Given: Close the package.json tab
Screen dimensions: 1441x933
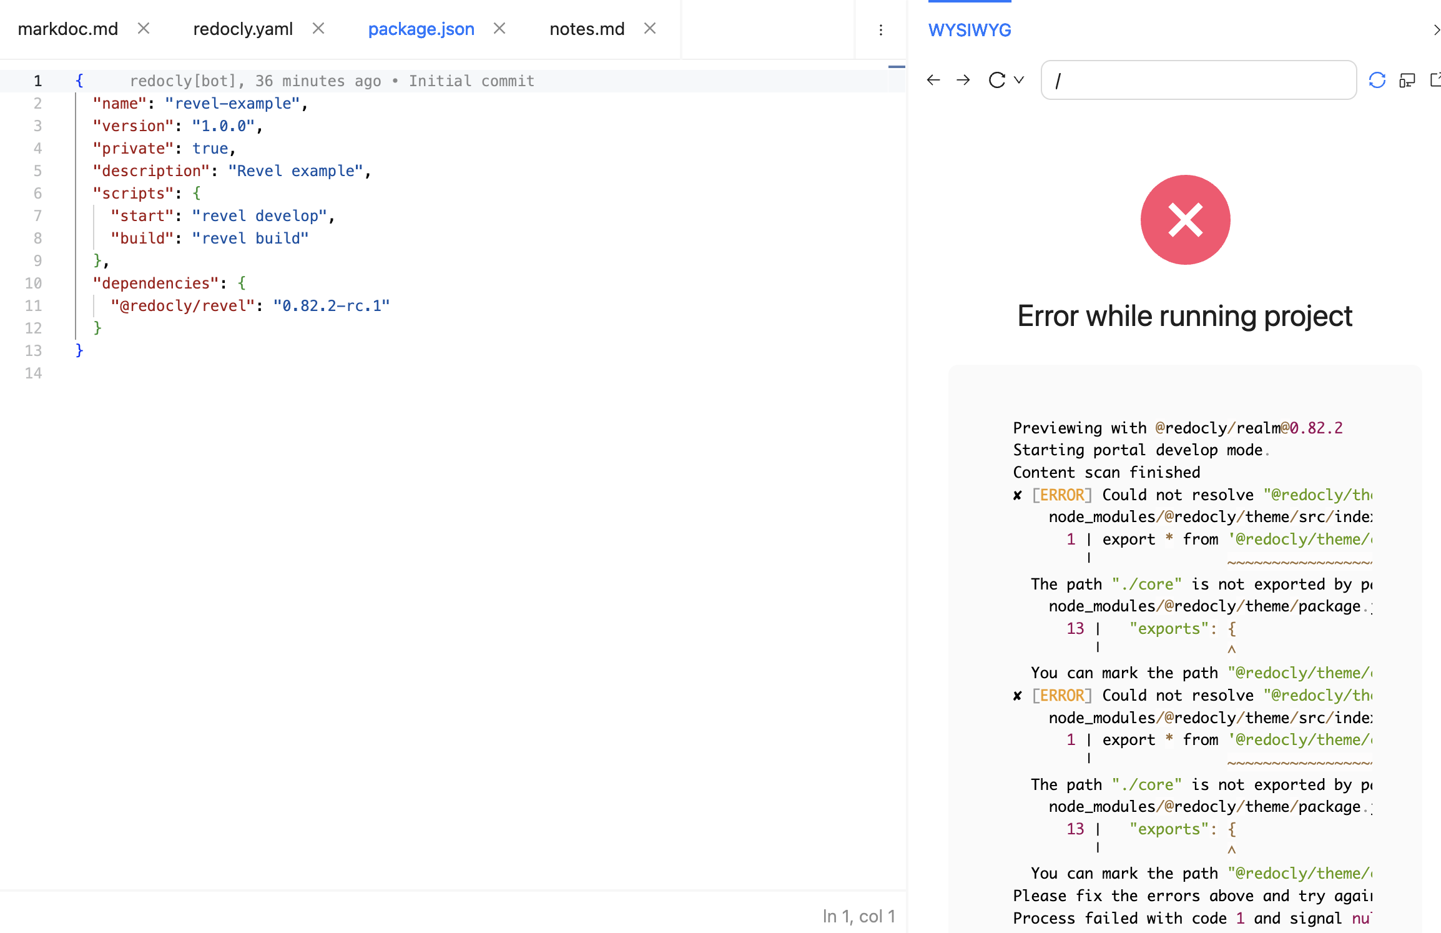Looking at the screenshot, I should click(x=499, y=28).
